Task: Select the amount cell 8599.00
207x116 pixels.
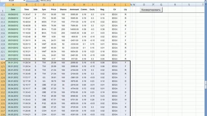Action: click(x=74, y=96)
